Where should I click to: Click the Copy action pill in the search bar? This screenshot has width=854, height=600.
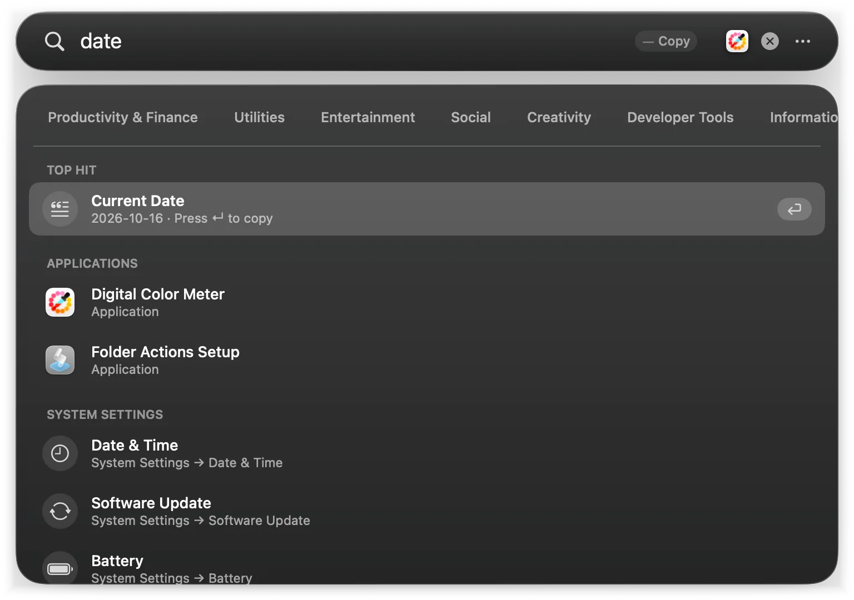pos(666,41)
